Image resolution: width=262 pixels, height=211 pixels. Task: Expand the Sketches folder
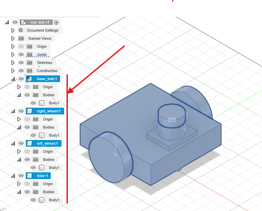(x=13, y=63)
